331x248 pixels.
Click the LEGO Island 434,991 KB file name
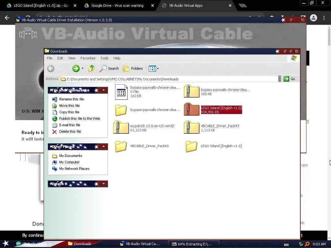coord(221,108)
